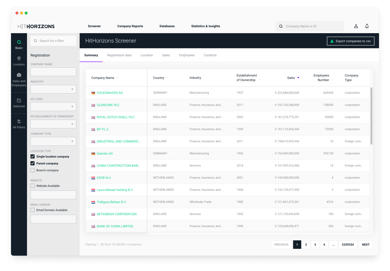Toggle the Sales column sort arrow
Image resolution: width=390 pixels, height=271 pixels.
coord(298,78)
